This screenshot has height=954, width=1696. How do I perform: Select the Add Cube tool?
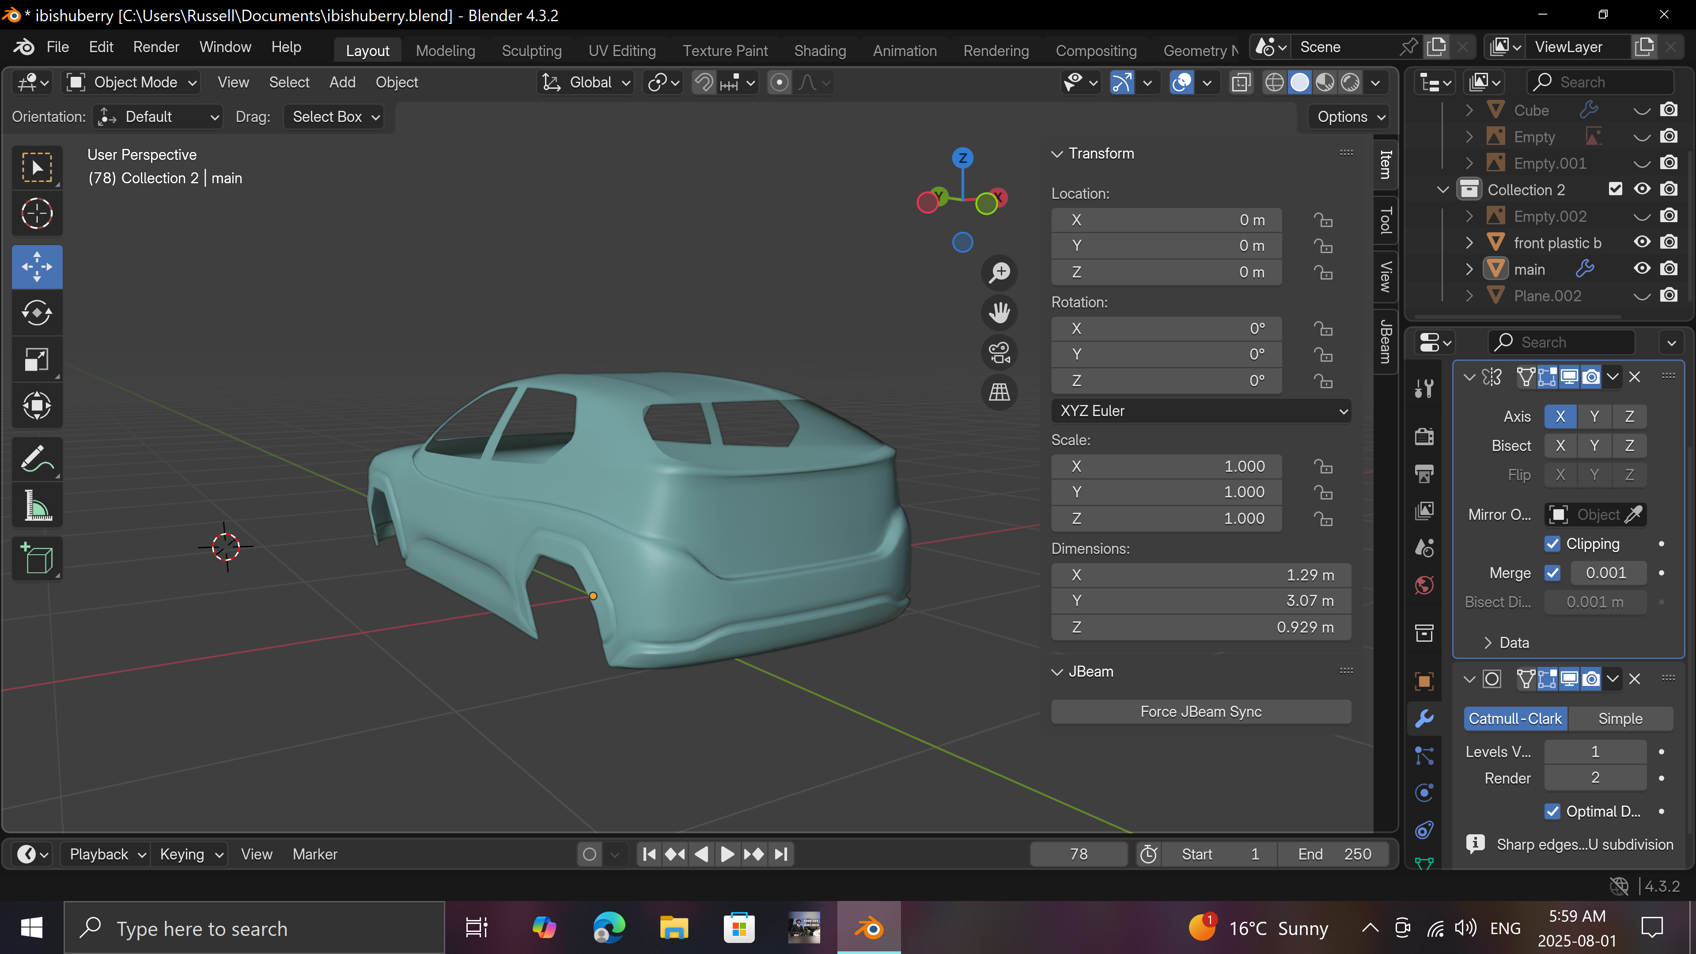coord(37,559)
